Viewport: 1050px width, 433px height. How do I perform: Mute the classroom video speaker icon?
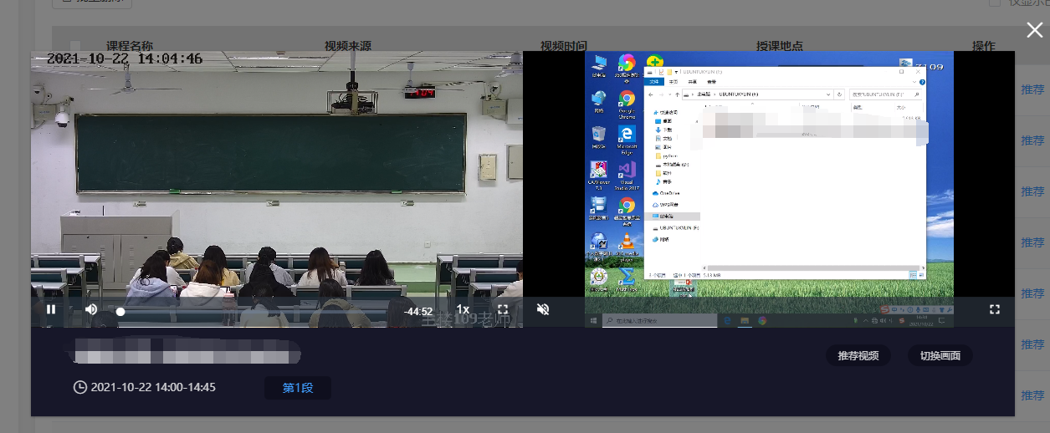(91, 309)
